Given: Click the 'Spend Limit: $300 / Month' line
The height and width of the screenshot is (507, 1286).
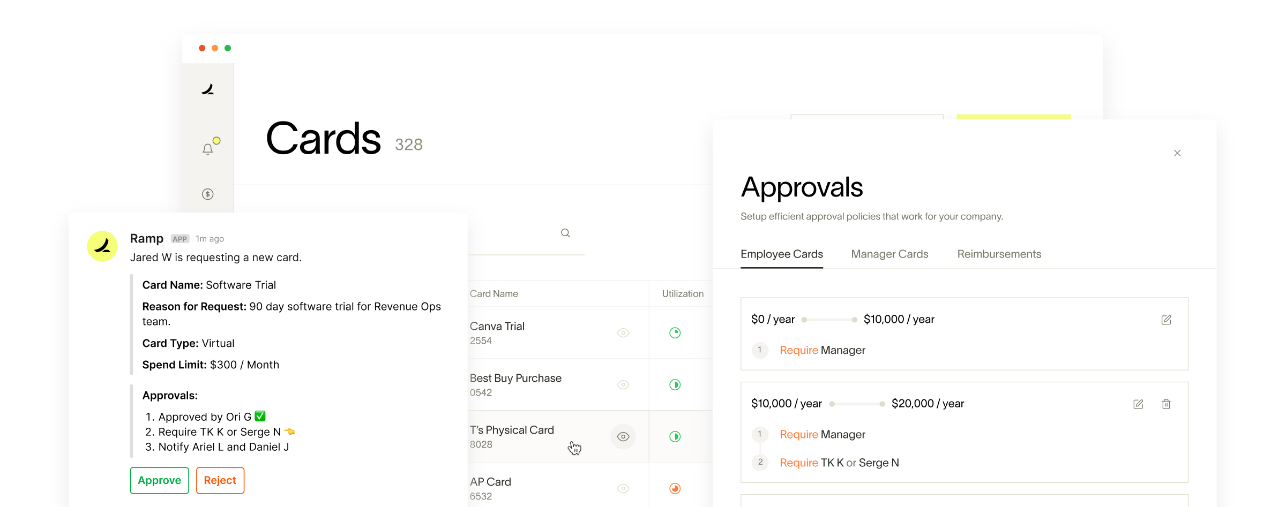Looking at the screenshot, I should click(x=211, y=365).
